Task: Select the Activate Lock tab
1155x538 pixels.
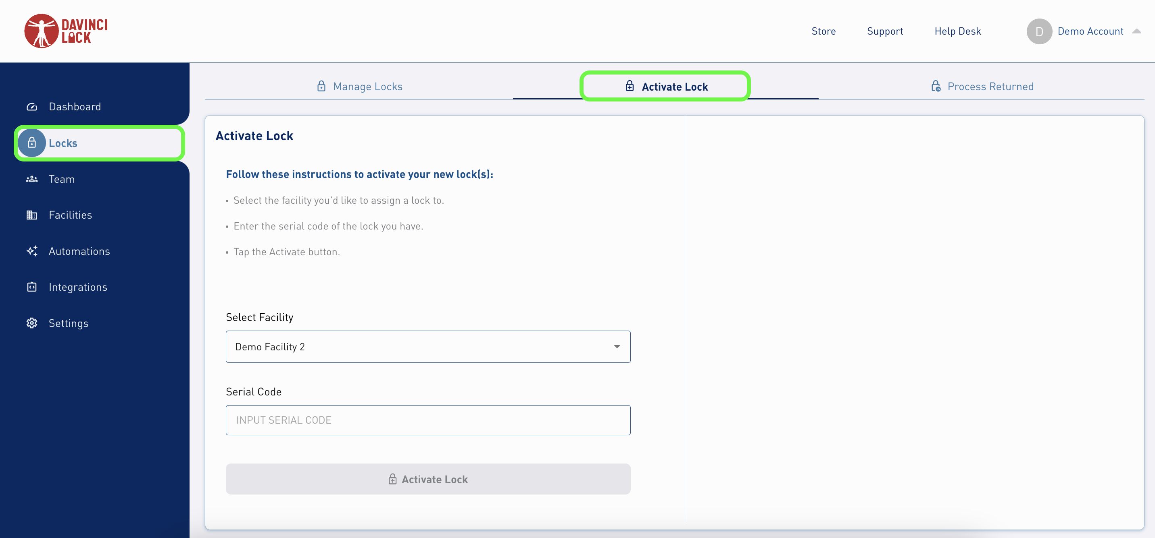Action: tap(666, 87)
